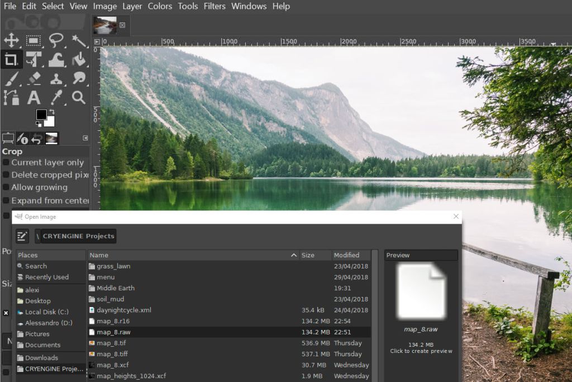Enable the Delete cropped pixels option

pyautogui.click(x=6, y=175)
